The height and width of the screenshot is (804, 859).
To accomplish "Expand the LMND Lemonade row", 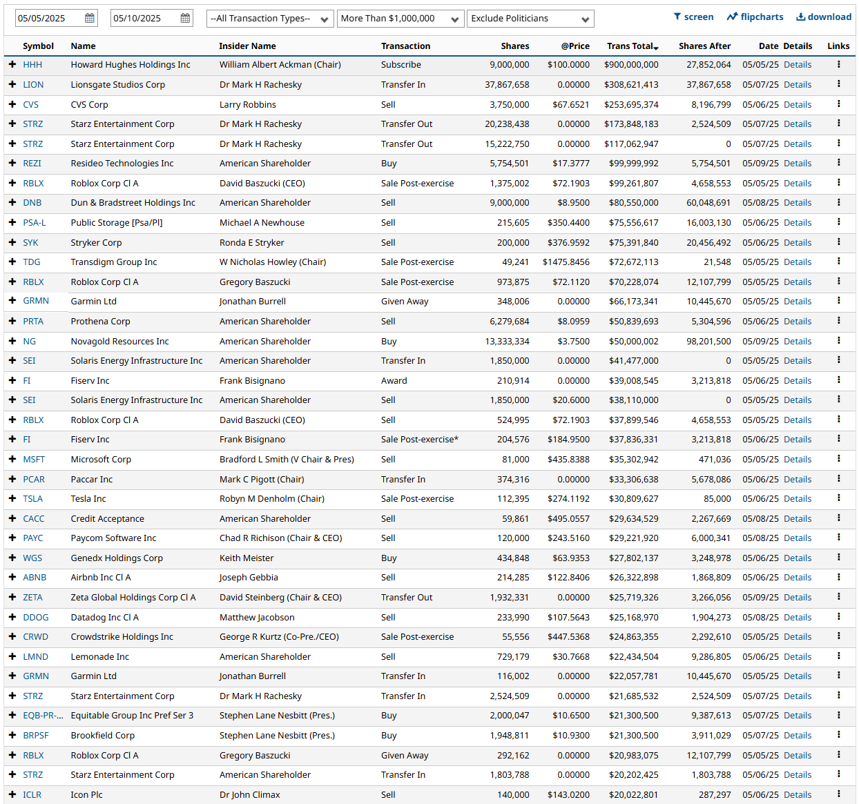I will [12, 656].
